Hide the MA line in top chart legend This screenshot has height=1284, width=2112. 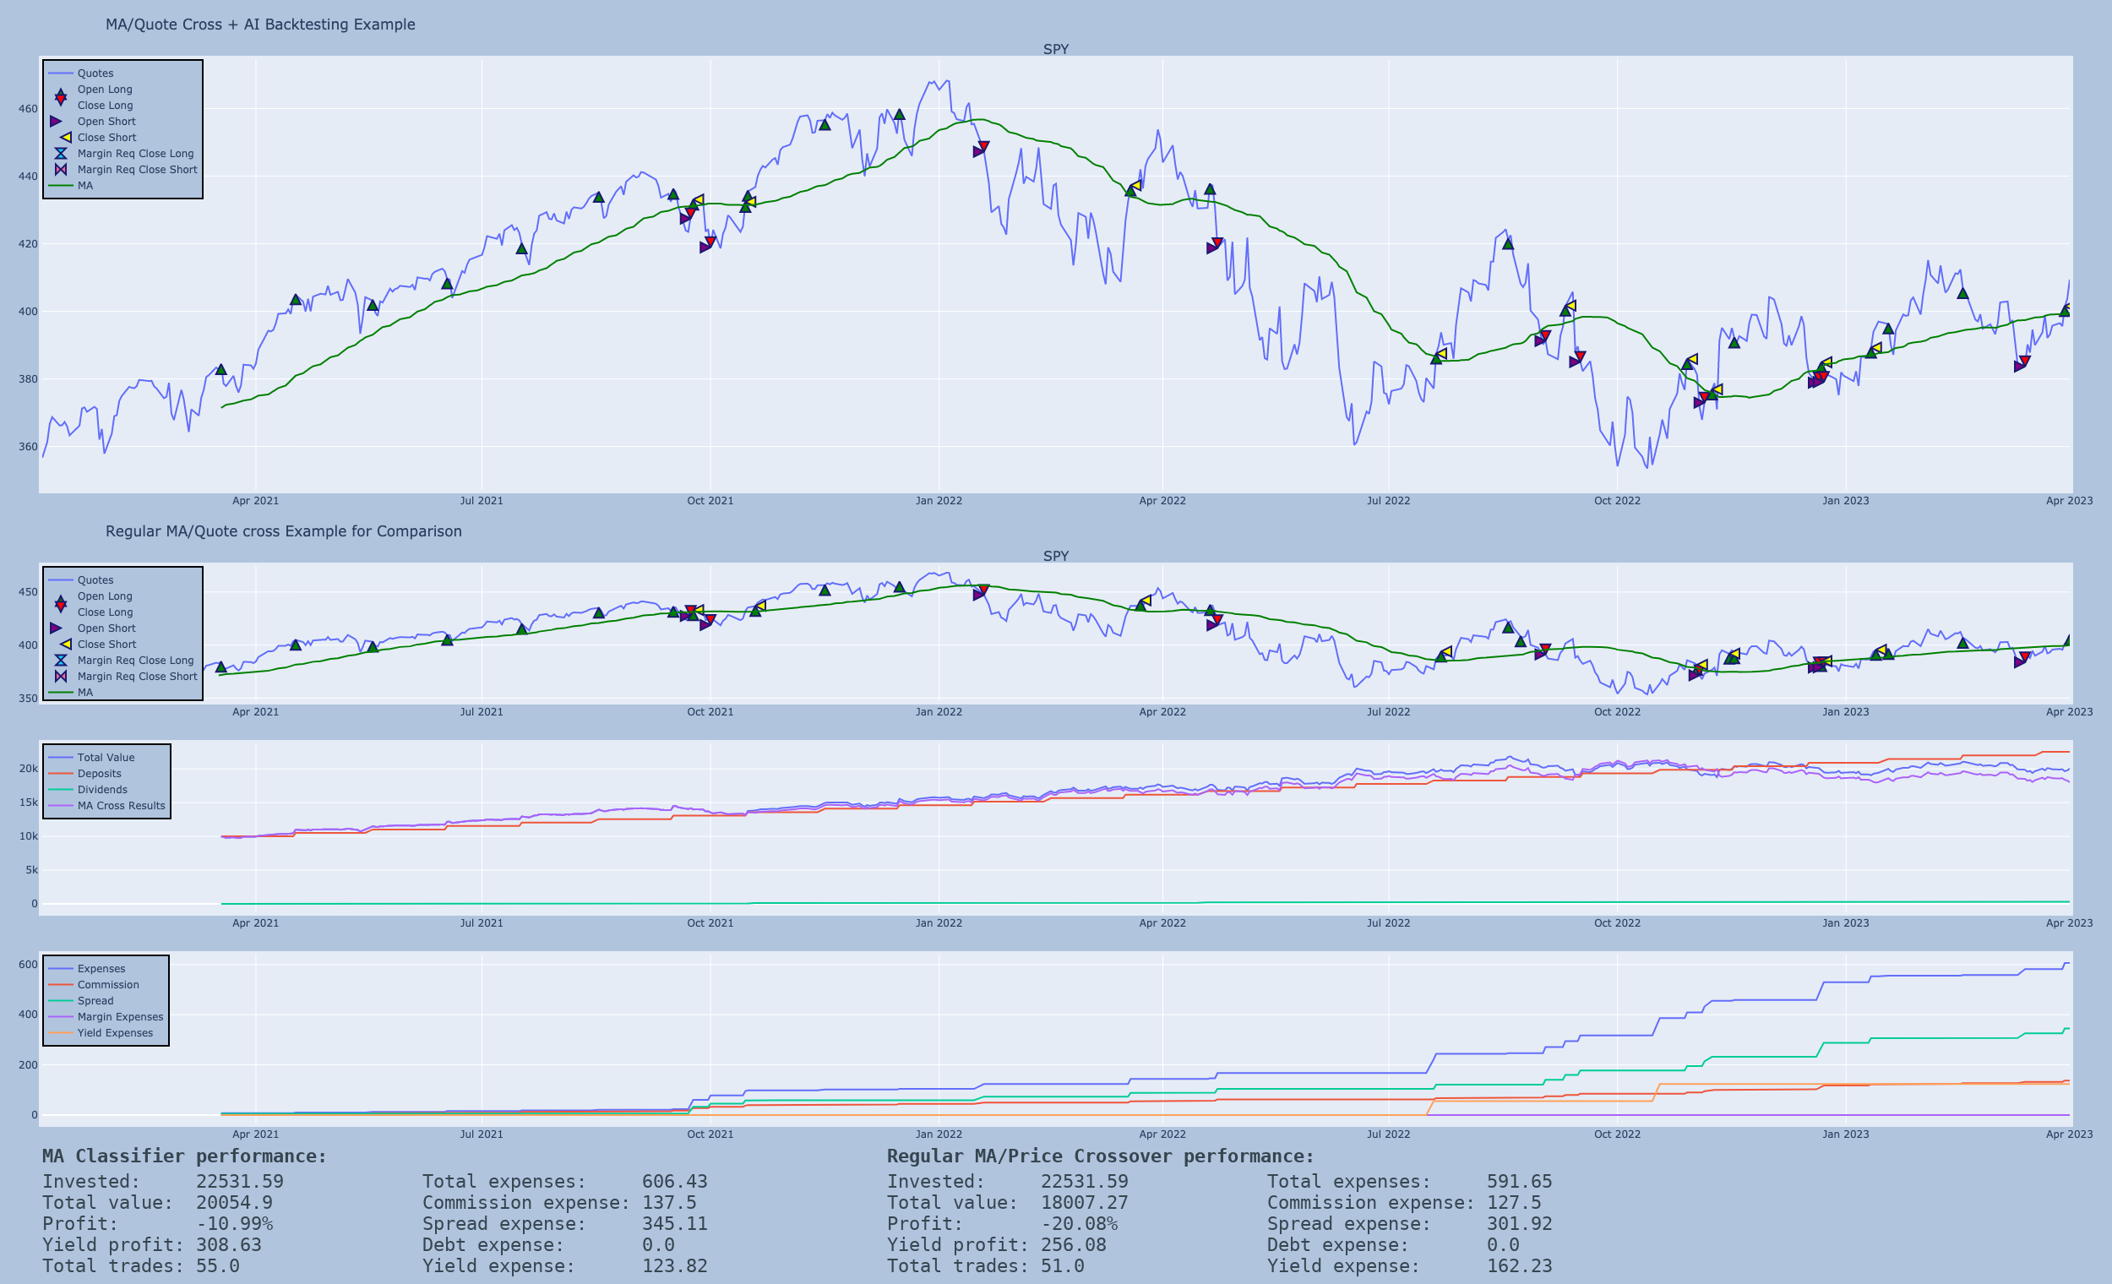click(x=84, y=186)
